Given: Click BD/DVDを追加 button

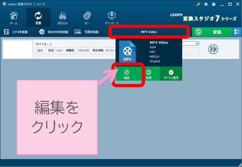Looking at the screenshot, I should coord(53,32).
